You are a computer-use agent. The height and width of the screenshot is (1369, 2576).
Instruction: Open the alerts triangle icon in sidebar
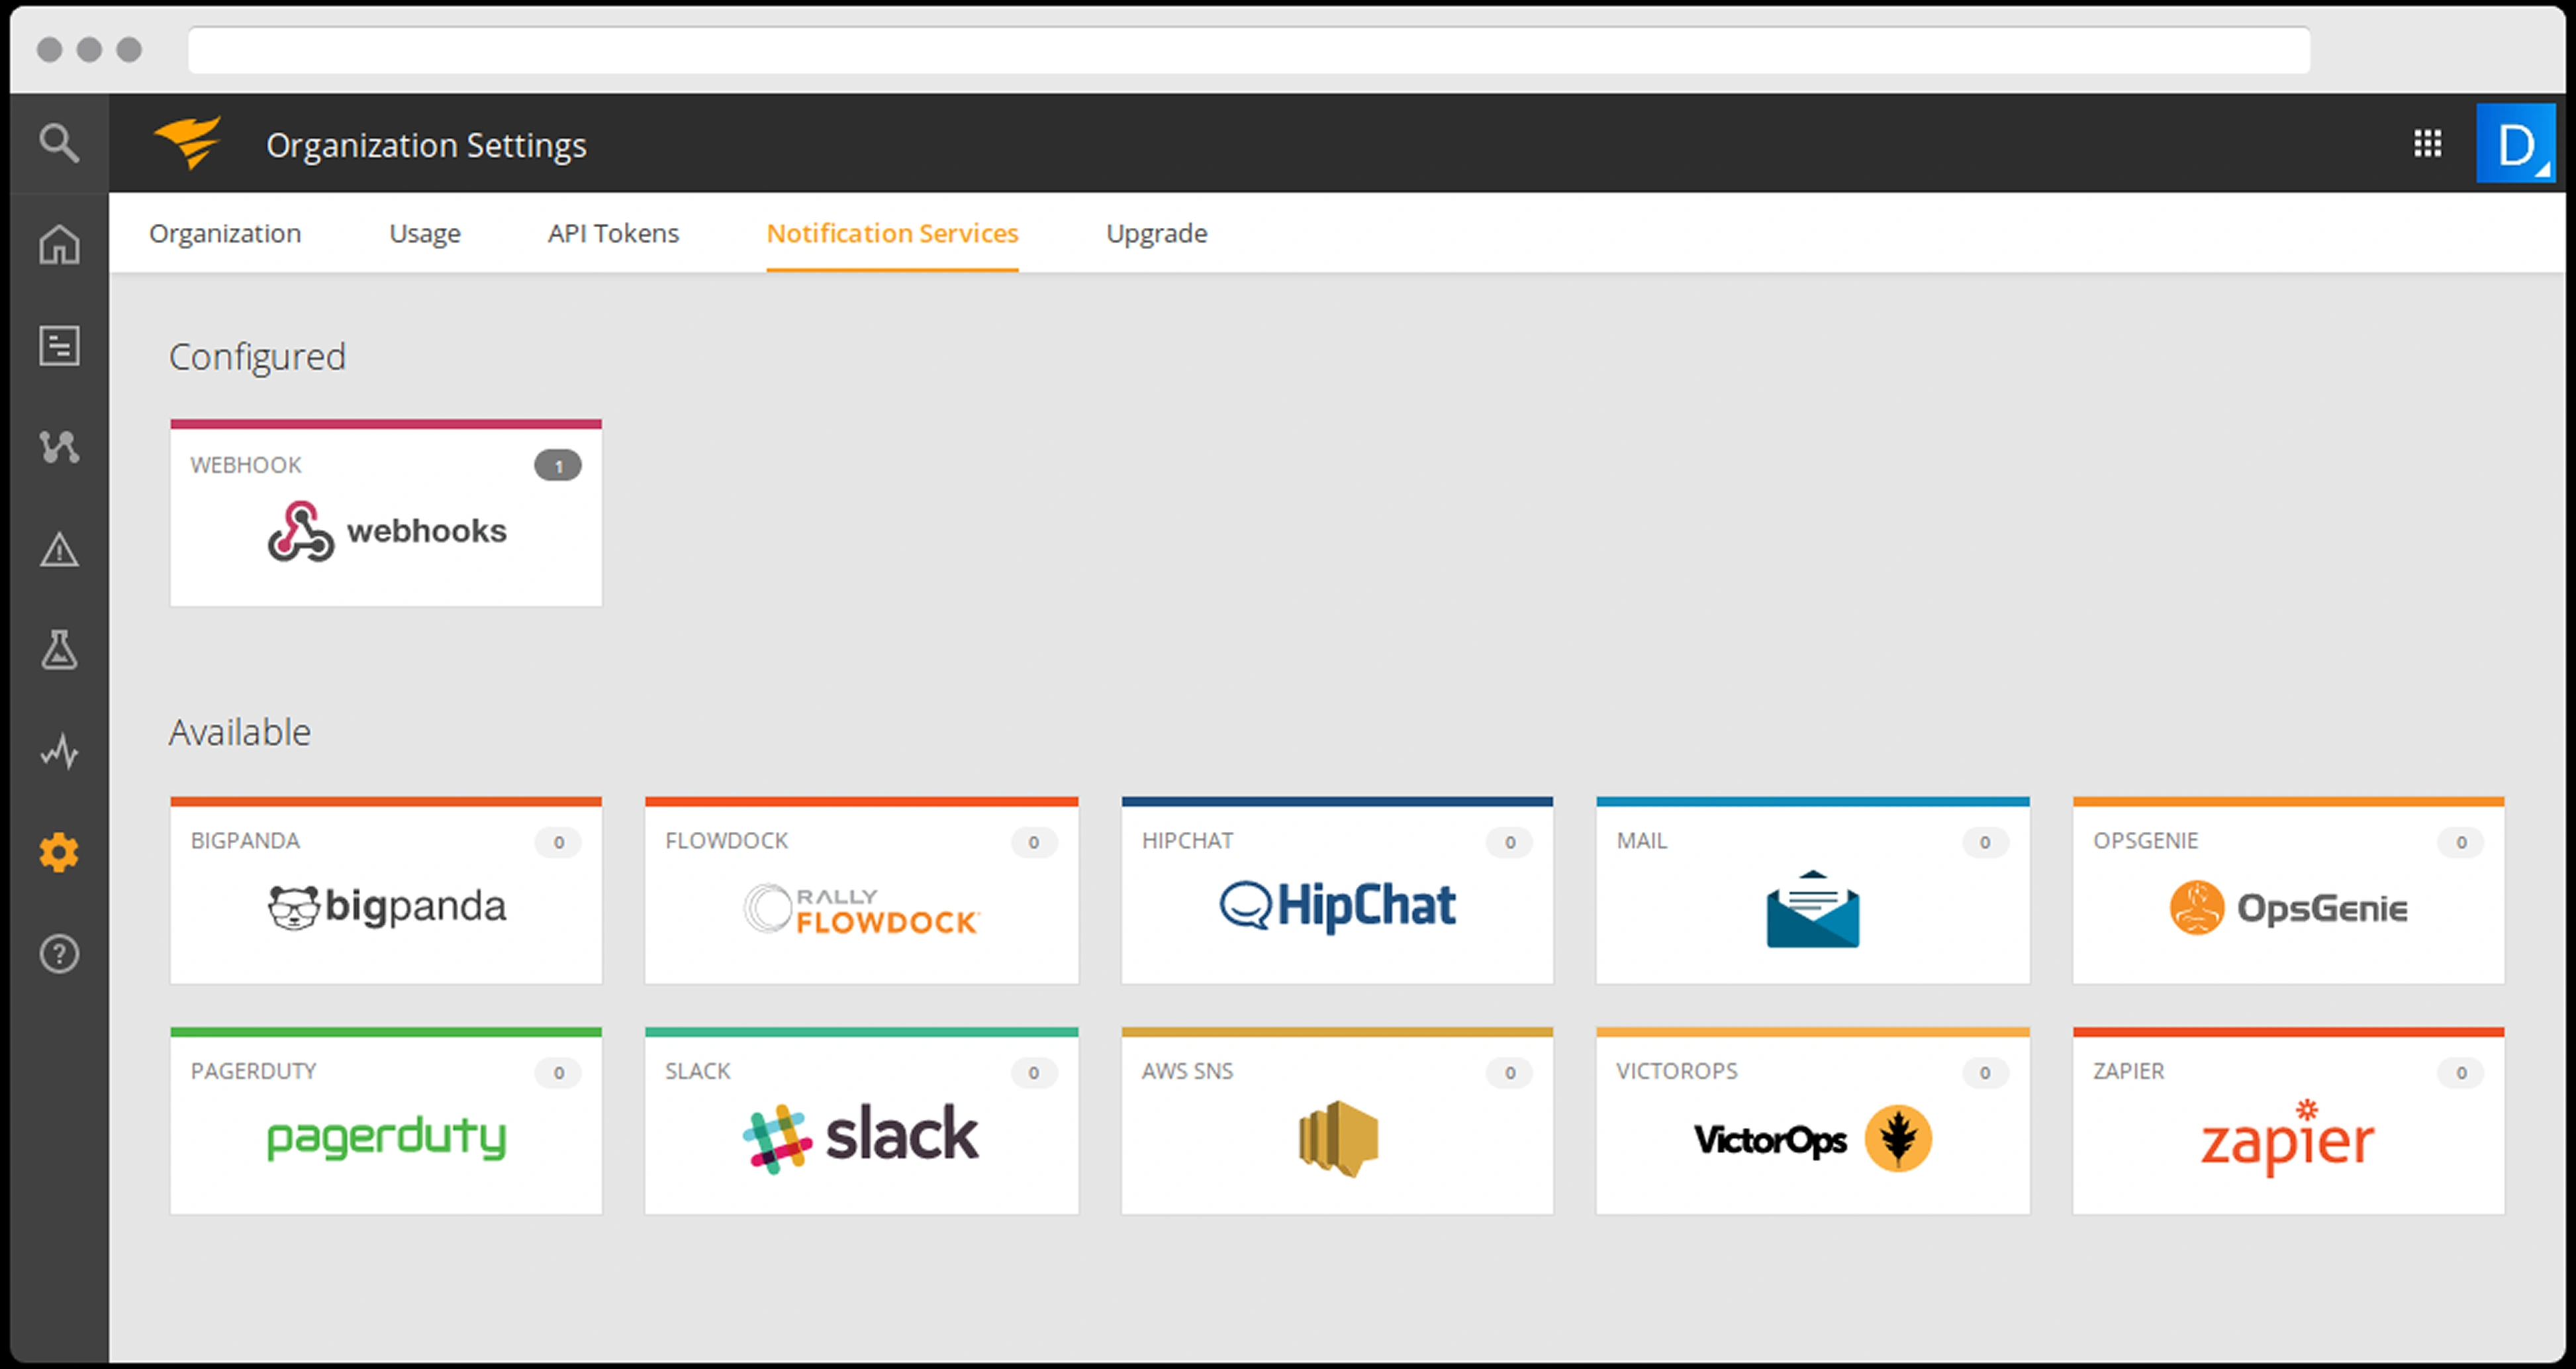[x=59, y=550]
